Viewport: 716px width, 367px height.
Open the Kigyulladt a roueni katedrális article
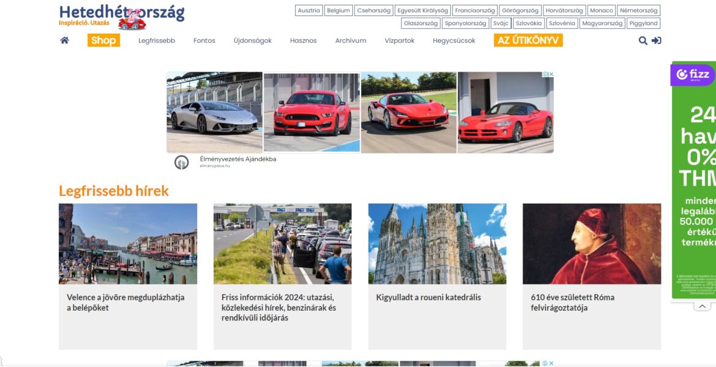tap(428, 297)
